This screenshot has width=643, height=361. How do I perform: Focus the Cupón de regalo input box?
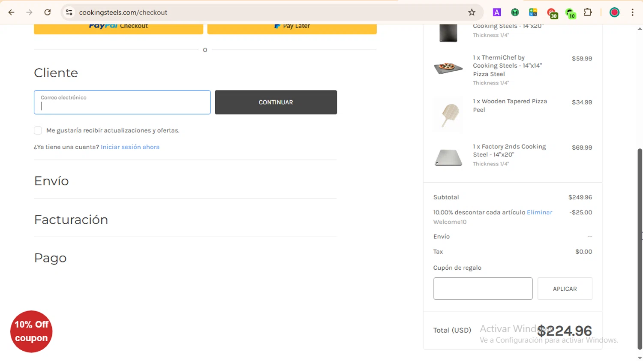[x=483, y=289]
